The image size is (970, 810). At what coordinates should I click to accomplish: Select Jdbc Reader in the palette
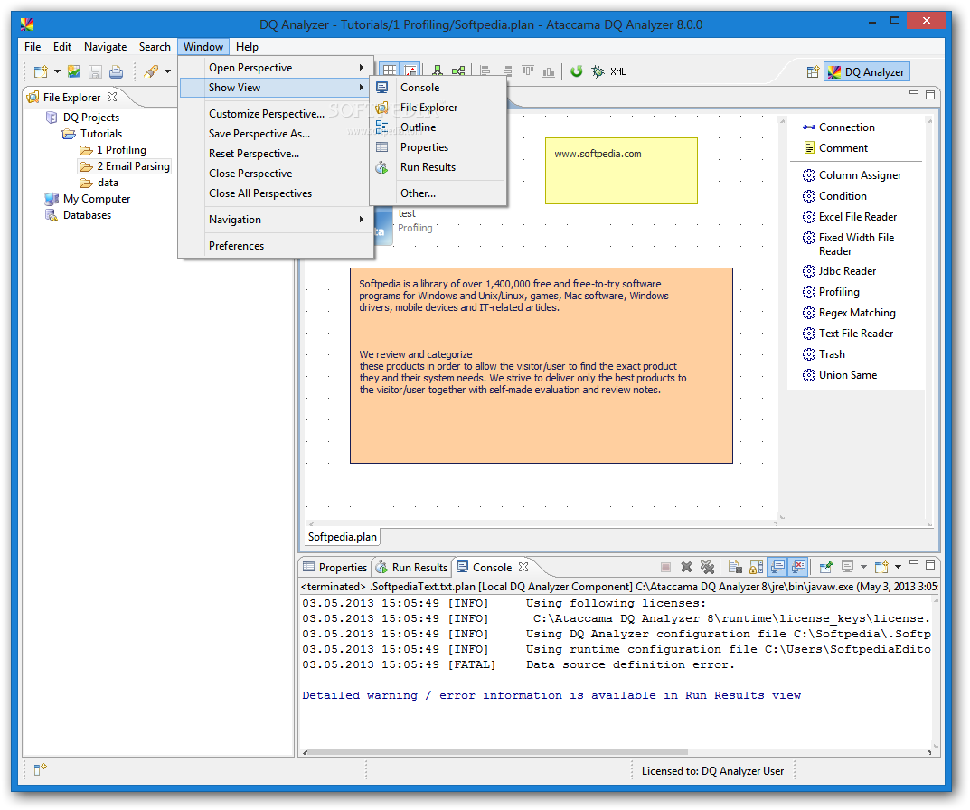pyautogui.click(x=840, y=271)
